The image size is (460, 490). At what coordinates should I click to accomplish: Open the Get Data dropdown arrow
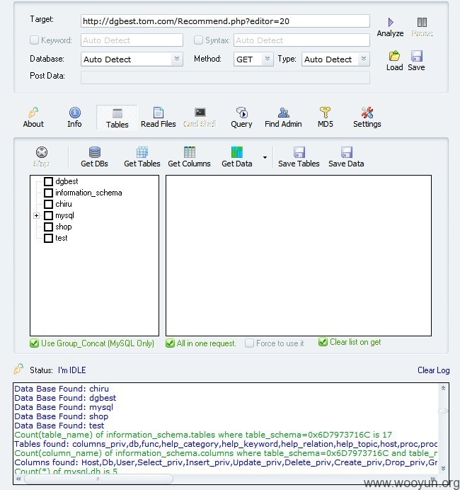click(265, 157)
